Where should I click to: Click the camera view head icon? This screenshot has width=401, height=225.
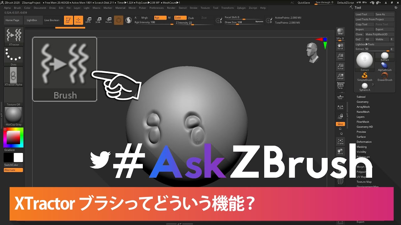click(312, 52)
